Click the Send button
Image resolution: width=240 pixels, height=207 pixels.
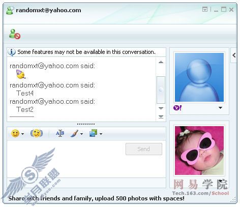point(144,149)
